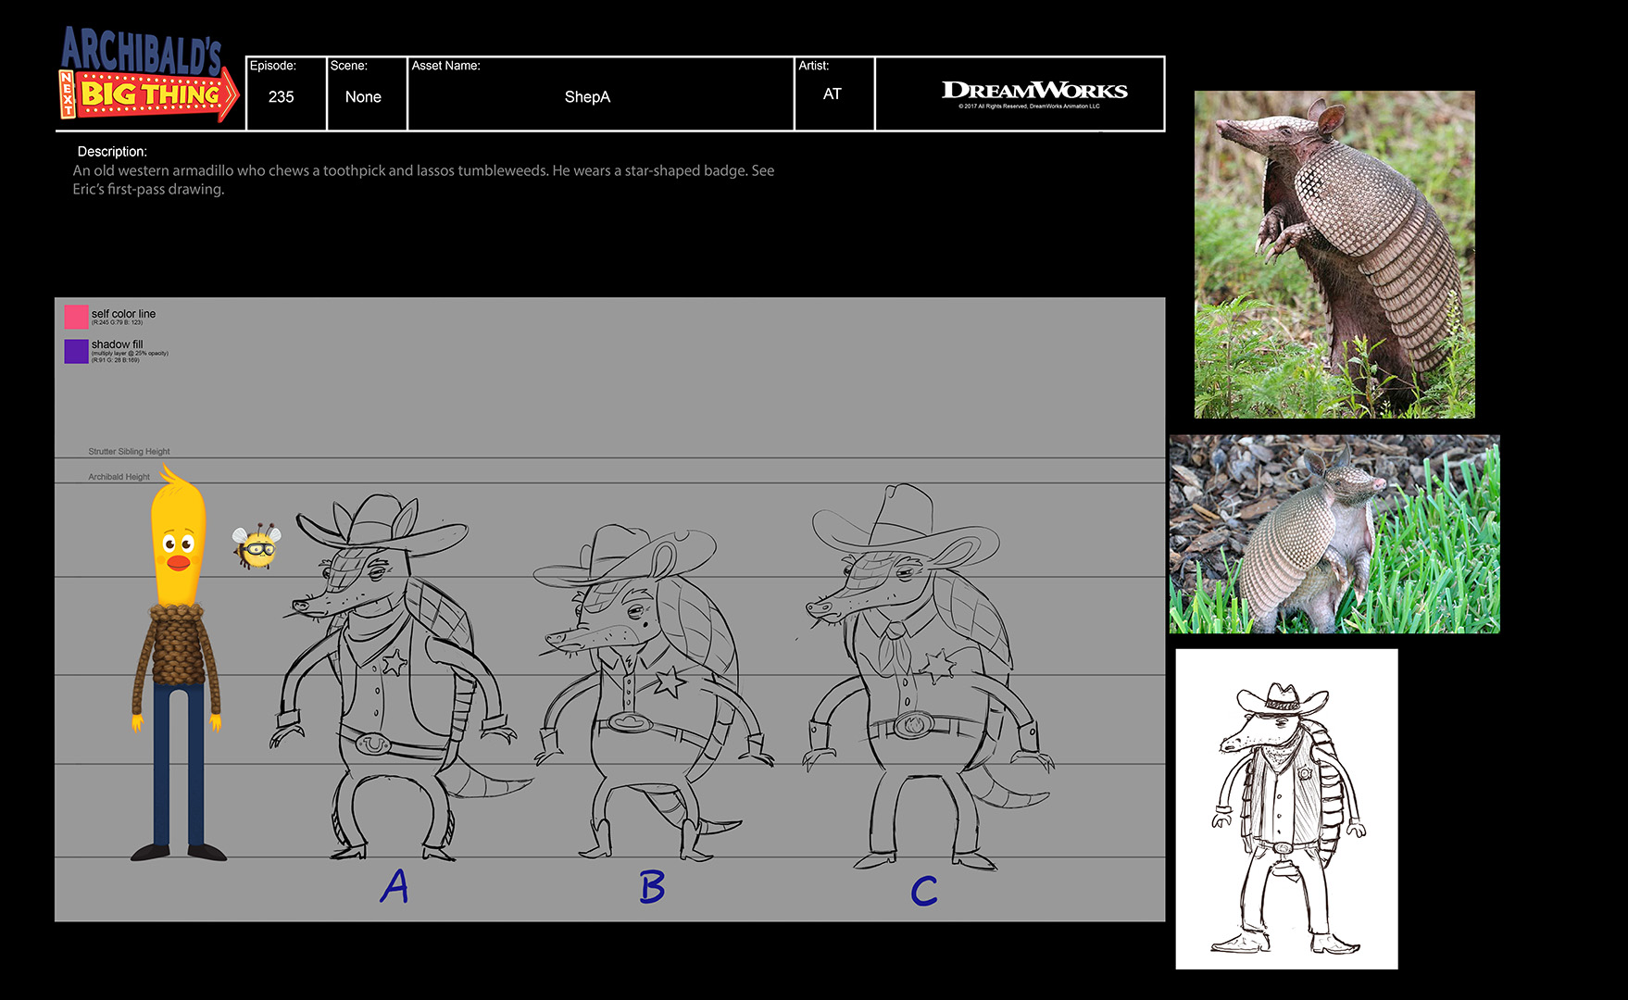The width and height of the screenshot is (1628, 1000).
Task: Pick the pink self color line swatch
Action: click(76, 317)
